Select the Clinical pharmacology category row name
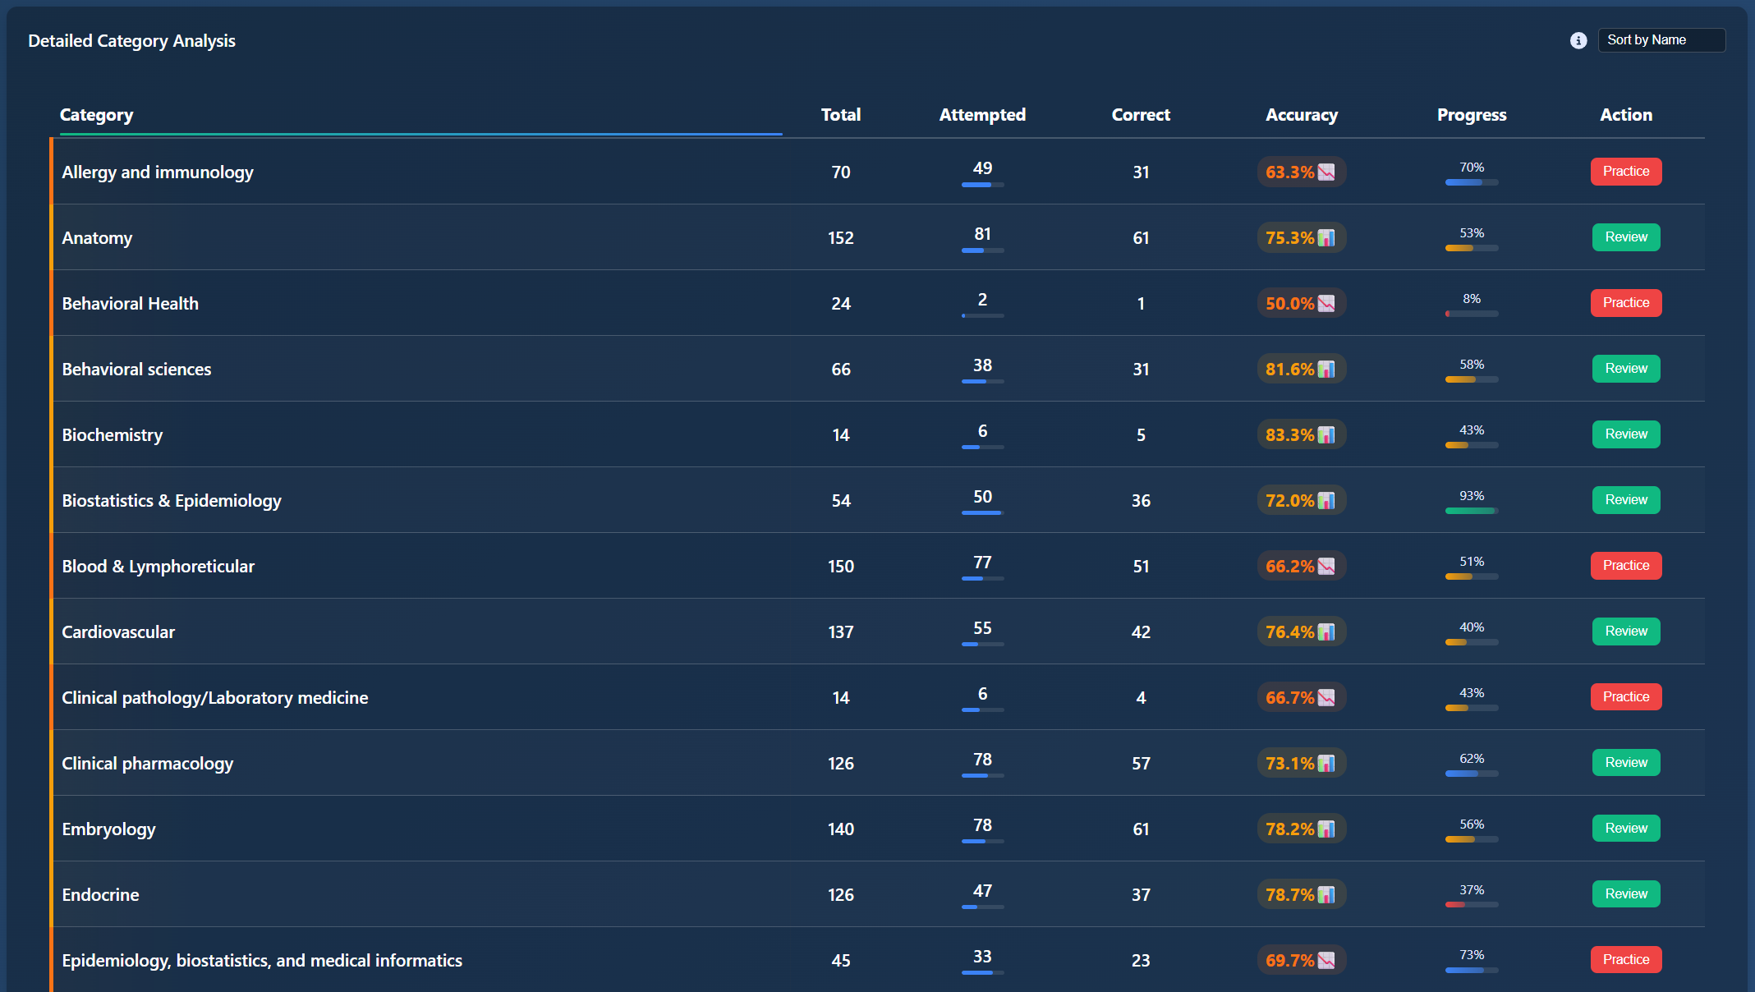 (148, 763)
